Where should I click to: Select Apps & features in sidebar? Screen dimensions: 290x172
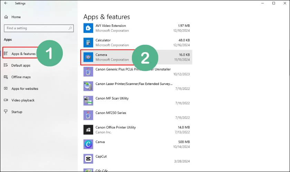(x=23, y=54)
